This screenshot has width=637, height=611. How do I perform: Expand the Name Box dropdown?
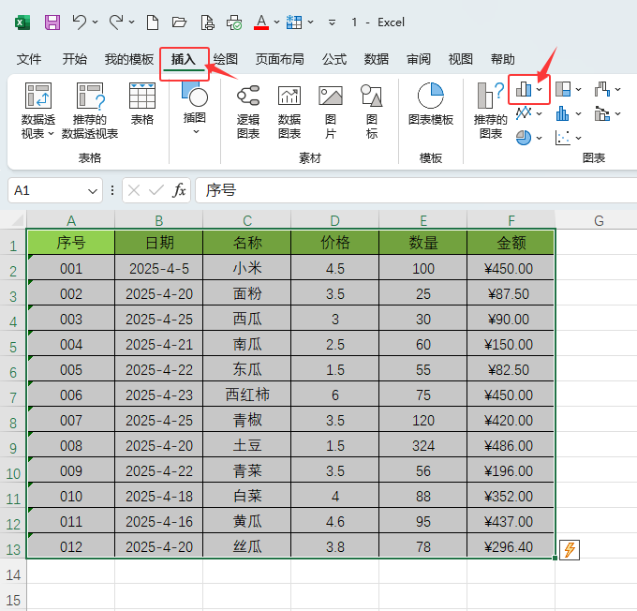93,190
